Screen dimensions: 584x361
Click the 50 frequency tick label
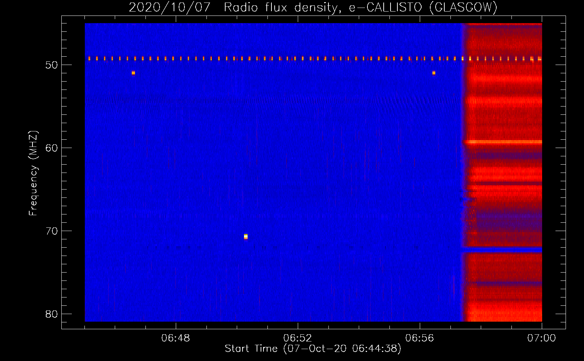pos(52,65)
